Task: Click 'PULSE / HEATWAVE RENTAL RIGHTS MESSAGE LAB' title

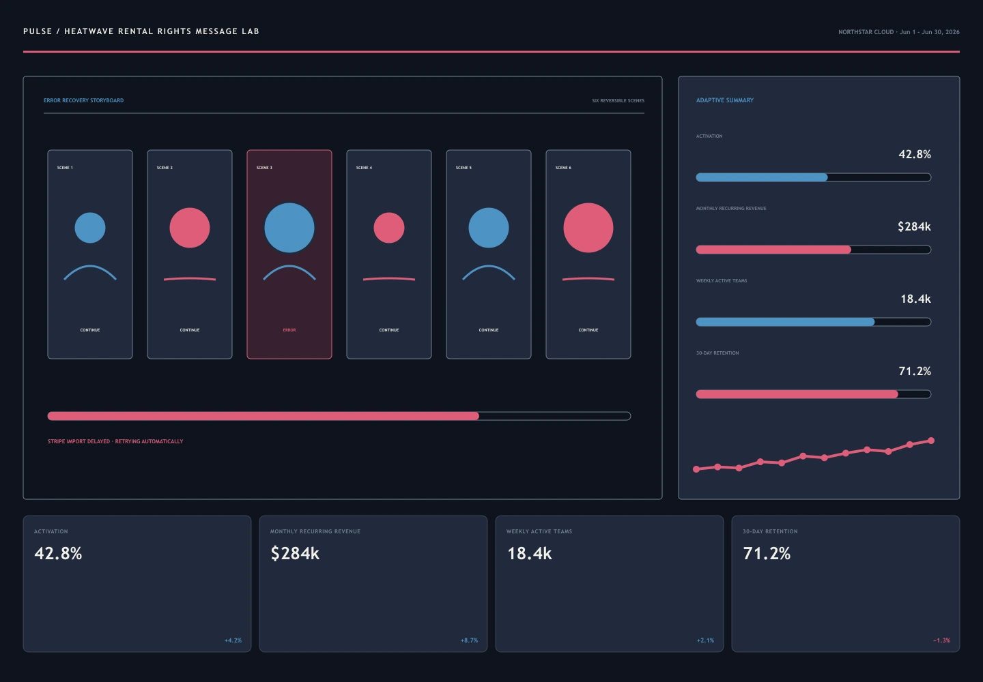Action: (x=141, y=31)
